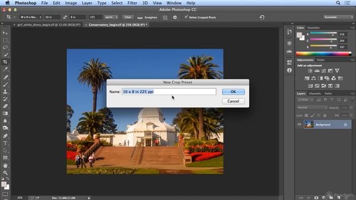356x200 pixels.
Task: Cancel the New Crop Preset dialog
Action: pos(233,101)
